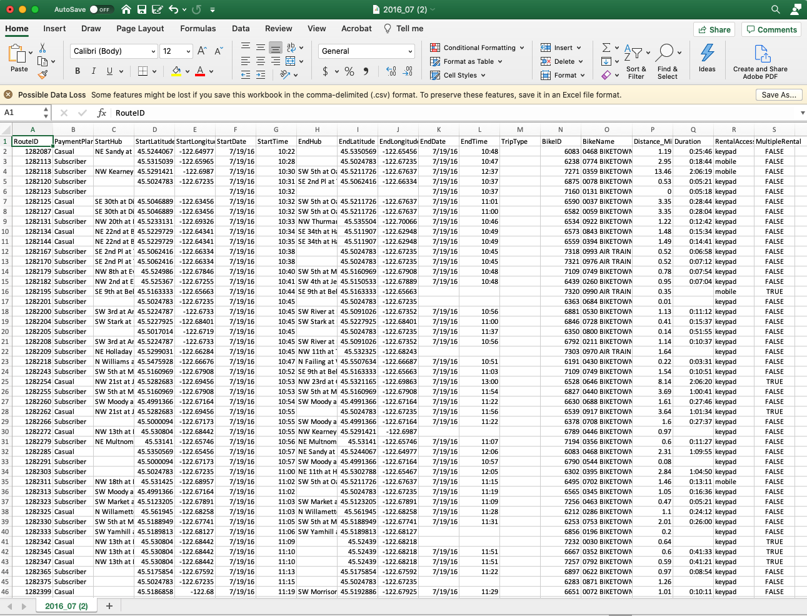The image size is (807, 616).
Task: Apply the yellow fill color swatch
Action: [x=176, y=71]
